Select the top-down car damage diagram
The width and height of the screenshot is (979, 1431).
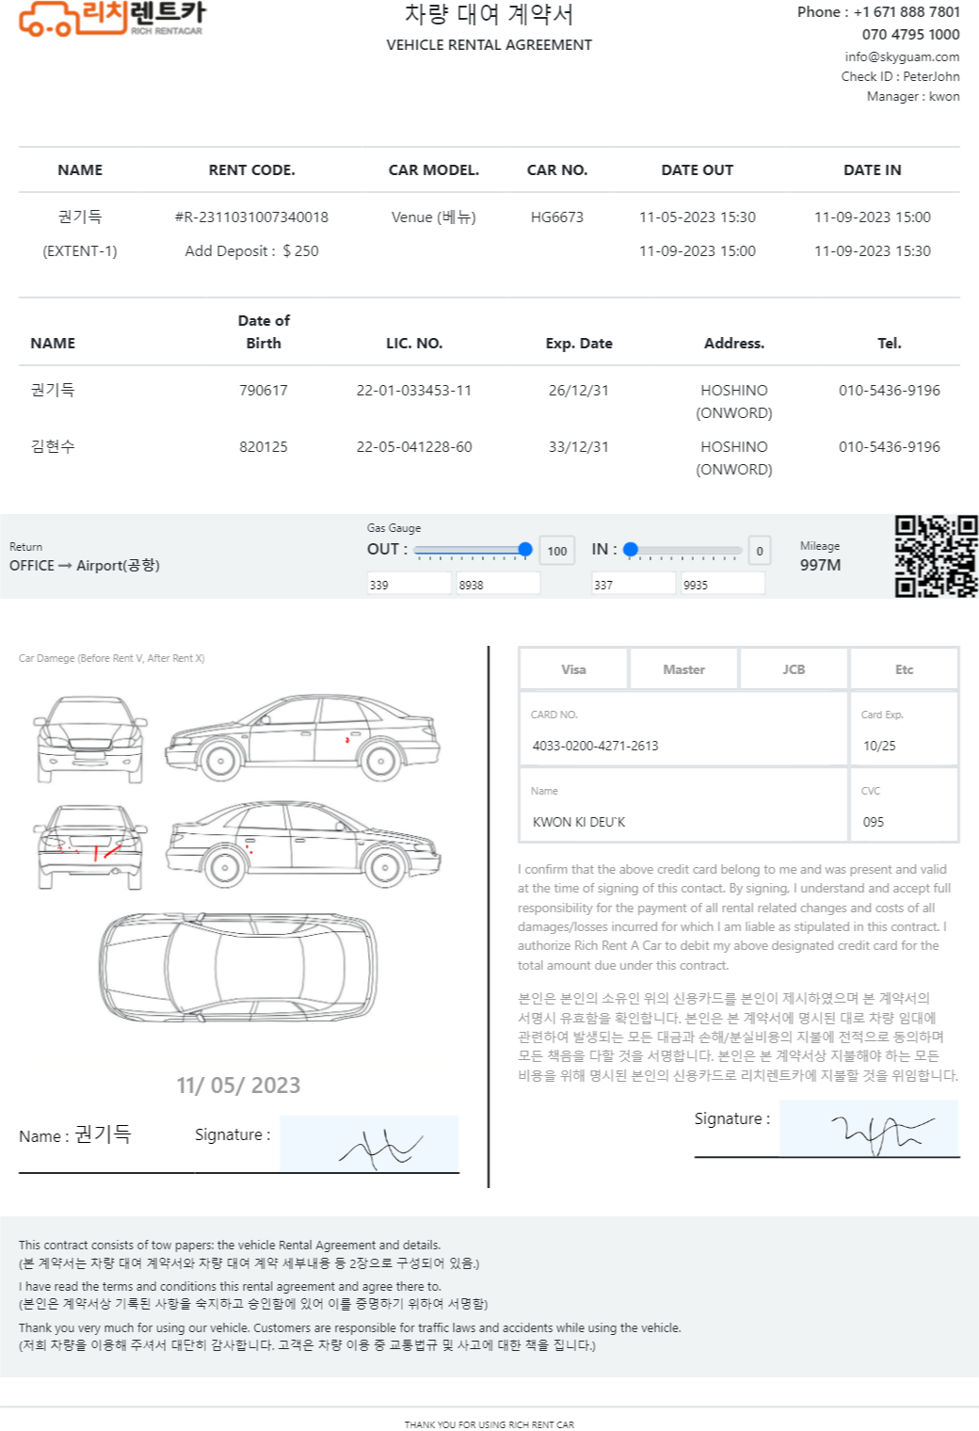click(239, 966)
